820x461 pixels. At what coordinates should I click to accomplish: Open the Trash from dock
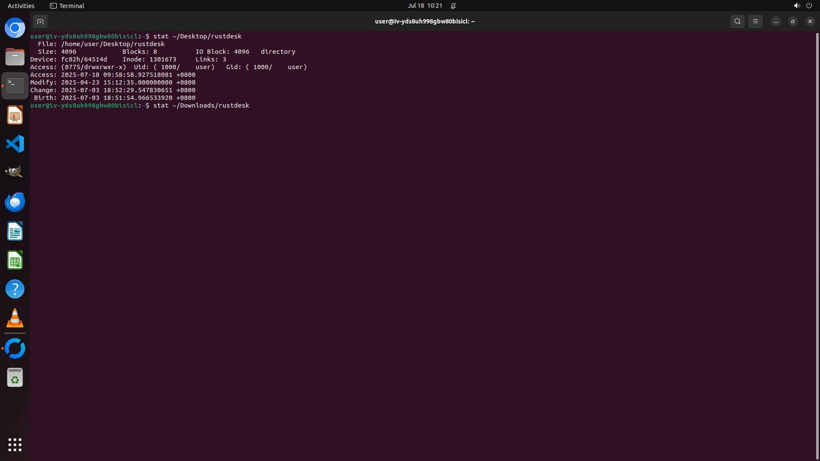[15, 378]
